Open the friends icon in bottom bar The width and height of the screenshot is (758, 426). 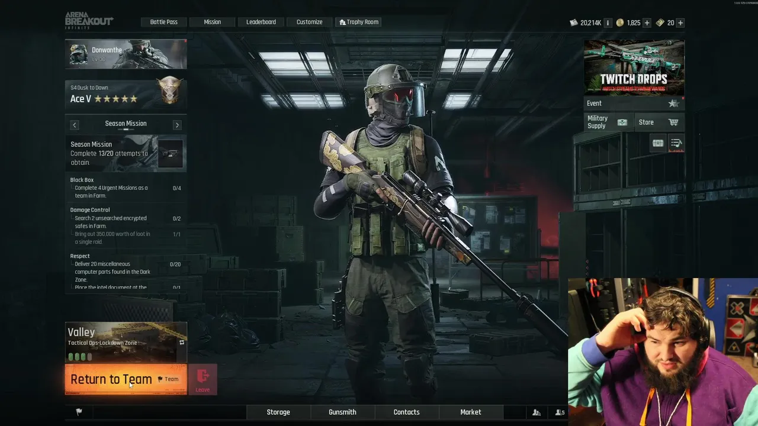[x=537, y=412]
